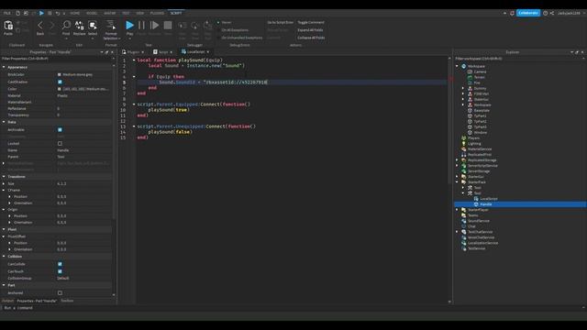Image resolution: width=587 pixels, height=330 pixels.
Task: Click the Filter Properties search field
Action: point(56,59)
